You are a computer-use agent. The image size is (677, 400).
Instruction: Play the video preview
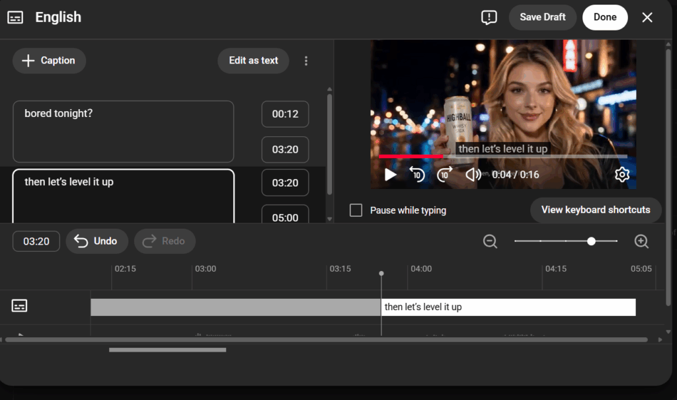pos(391,175)
